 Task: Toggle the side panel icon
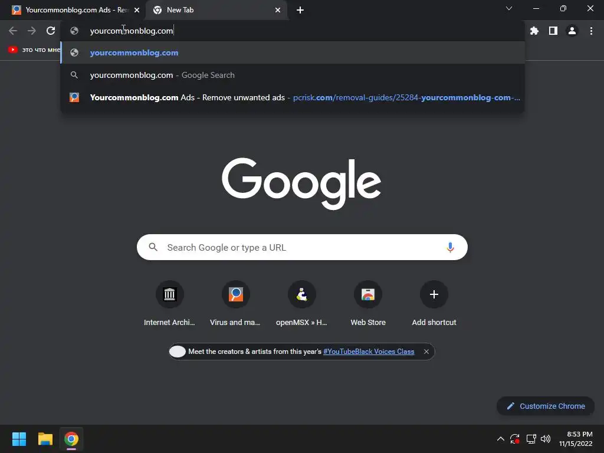[553, 31]
